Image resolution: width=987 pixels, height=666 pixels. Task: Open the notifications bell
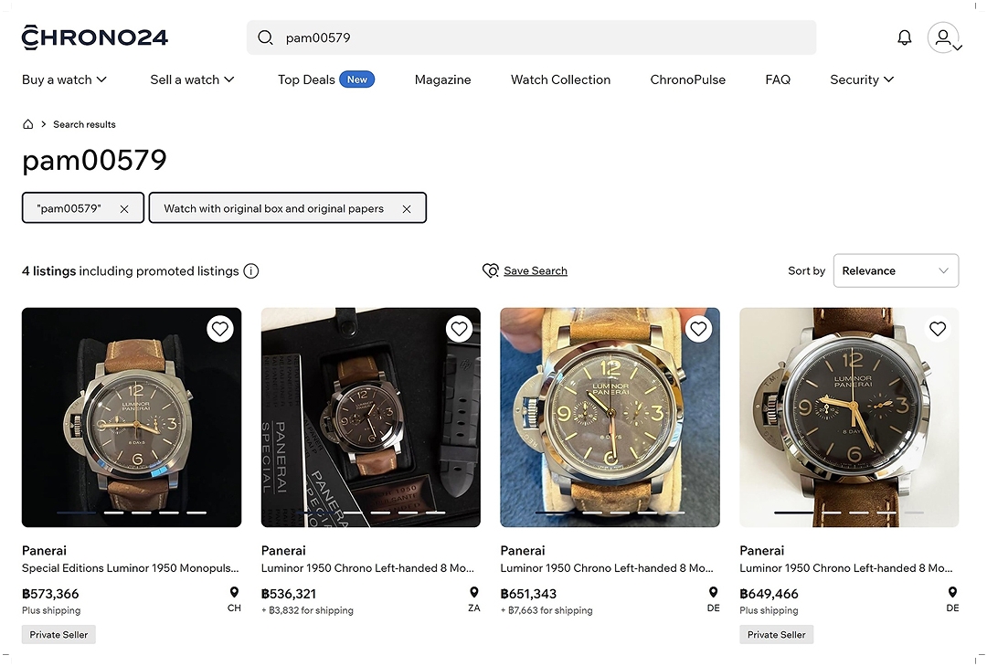(x=905, y=37)
